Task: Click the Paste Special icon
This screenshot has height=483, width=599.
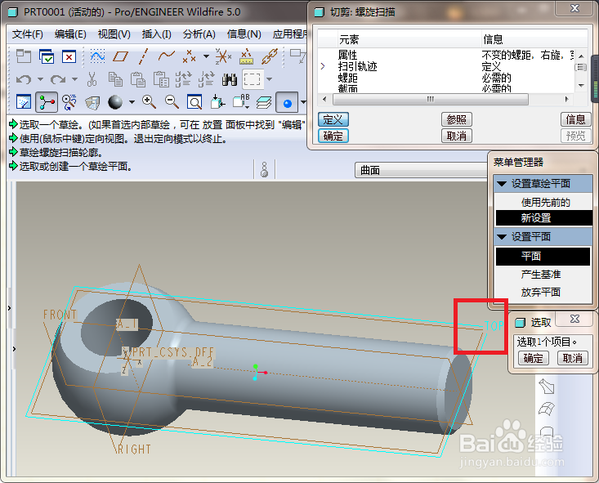Action: 161,79
